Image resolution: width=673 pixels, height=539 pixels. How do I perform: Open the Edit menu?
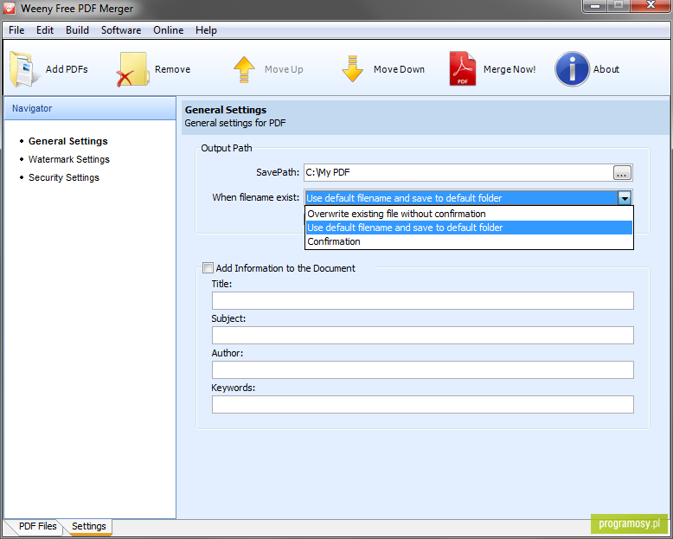click(x=45, y=30)
